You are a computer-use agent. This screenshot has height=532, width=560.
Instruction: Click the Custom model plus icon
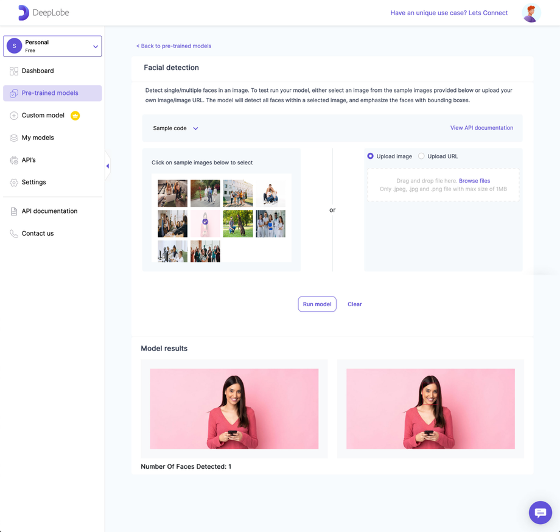point(13,115)
